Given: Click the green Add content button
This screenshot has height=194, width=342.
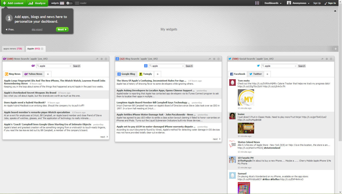Looking at the screenshot, I should [x=13, y=3].
